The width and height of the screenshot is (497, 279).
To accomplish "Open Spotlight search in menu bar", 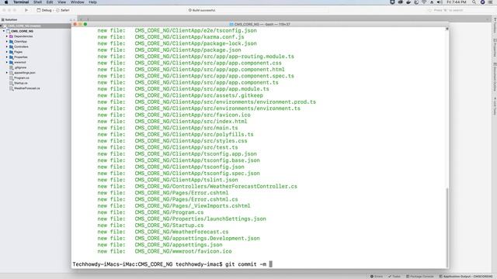I will 474,2.
